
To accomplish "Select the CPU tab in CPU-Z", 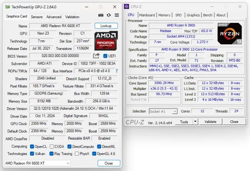I will pyautogui.click(x=131, y=15).
